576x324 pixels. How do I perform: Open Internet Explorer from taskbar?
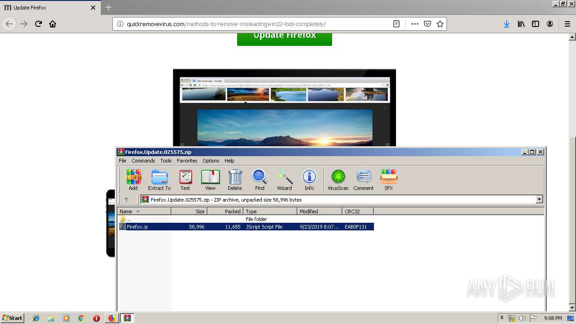(x=36, y=318)
